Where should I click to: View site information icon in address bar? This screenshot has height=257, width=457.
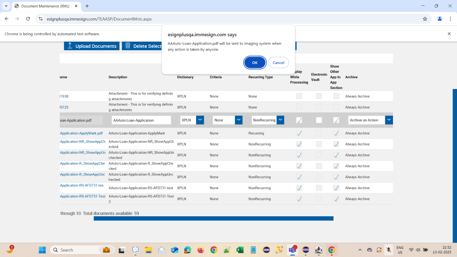pos(41,19)
